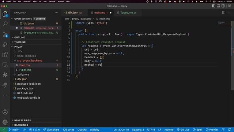Expand the node_modules folder
The height and width of the screenshot is (132, 234).
36,56
